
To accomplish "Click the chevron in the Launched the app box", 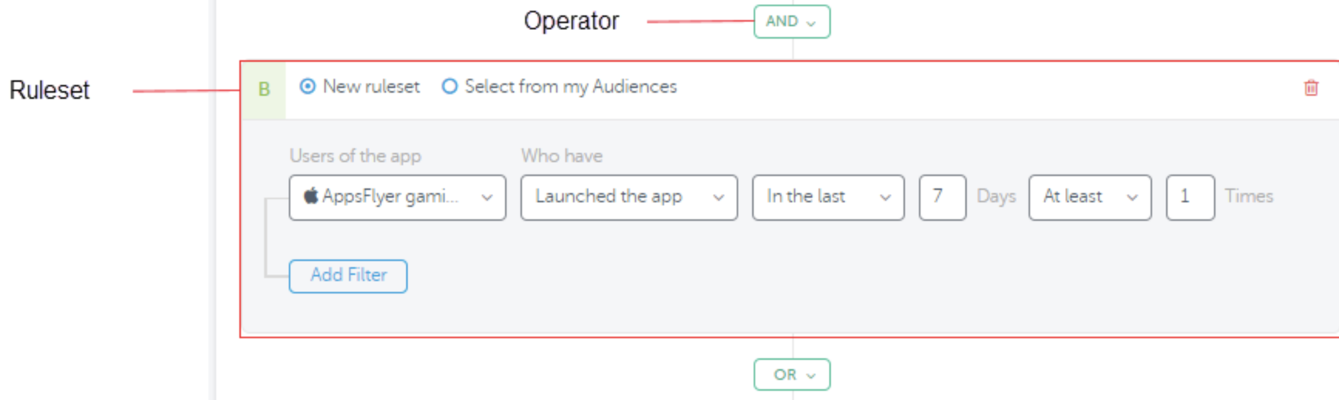I will [x=719, y=198].
